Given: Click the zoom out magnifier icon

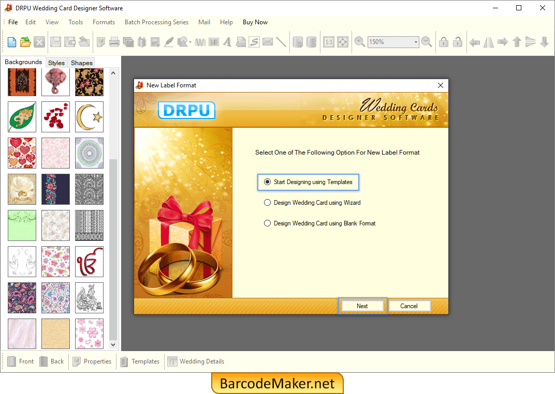Looking at the screenshot, I should [427, 42].
